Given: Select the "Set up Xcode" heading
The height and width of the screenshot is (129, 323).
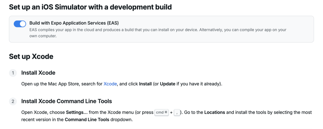Looking at the screenshot, I should pyautogui.click(x=31, y=56).
